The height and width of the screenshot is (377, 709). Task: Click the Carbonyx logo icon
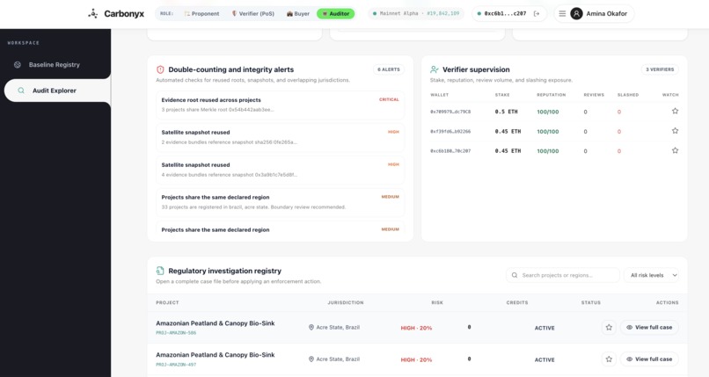click(92, 13)
